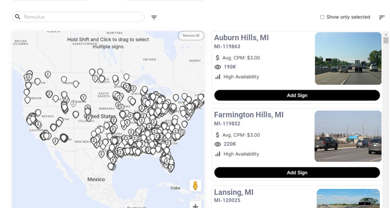Click Farmington Hills availability bars icon
The height and width of the screenshot is (208, 390).
[218, 154]
